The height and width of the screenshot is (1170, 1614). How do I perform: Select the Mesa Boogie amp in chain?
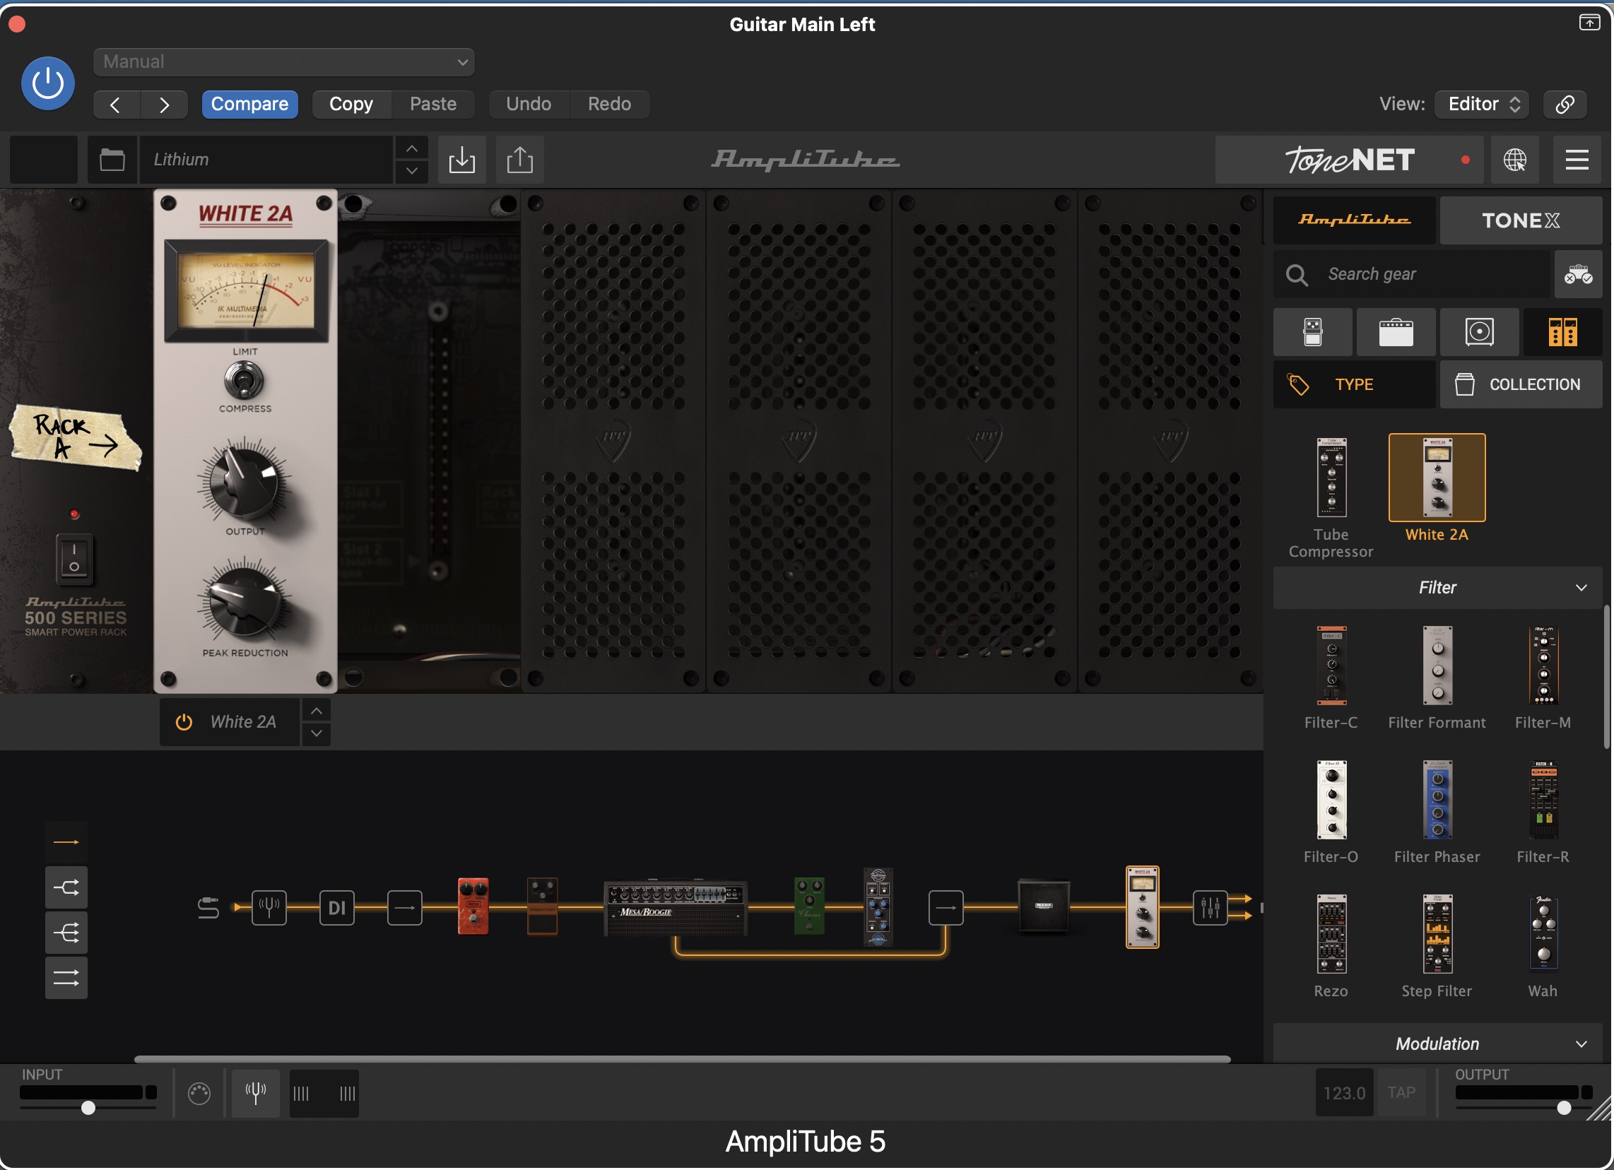tap(675, 908)
